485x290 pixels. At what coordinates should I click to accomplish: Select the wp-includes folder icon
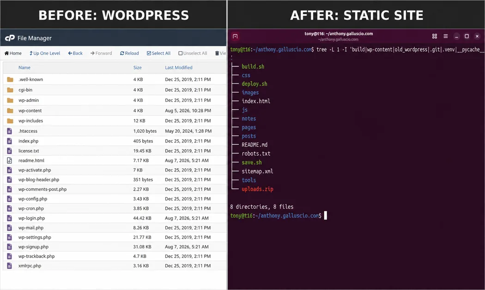click(10, 121)
